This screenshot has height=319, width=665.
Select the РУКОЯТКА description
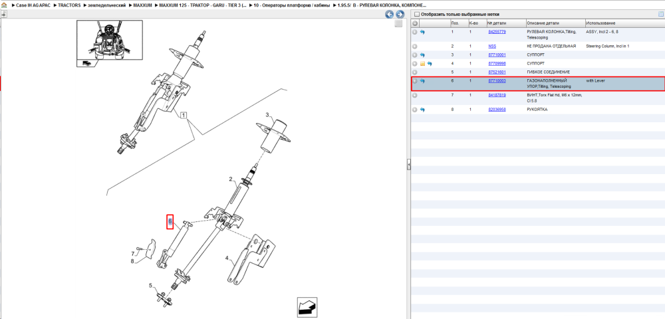(x=537, y=110)
